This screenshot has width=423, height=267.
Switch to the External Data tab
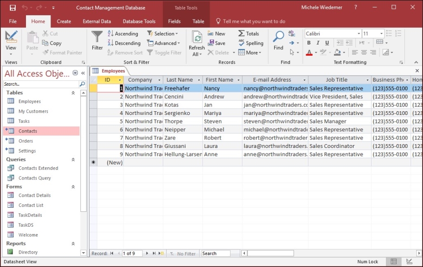click(97, 21)
